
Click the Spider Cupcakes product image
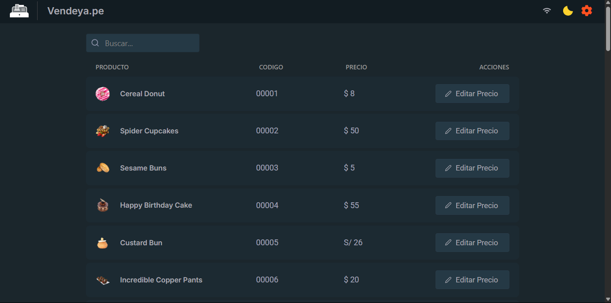103,131
